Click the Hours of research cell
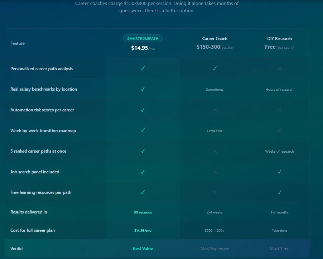Viewport: 323px width, 259px height. tap(279, 90)
